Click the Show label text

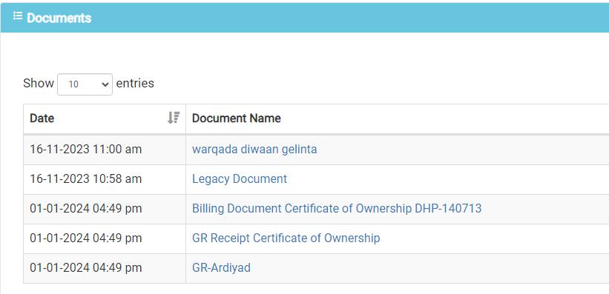tap(39, 84)
